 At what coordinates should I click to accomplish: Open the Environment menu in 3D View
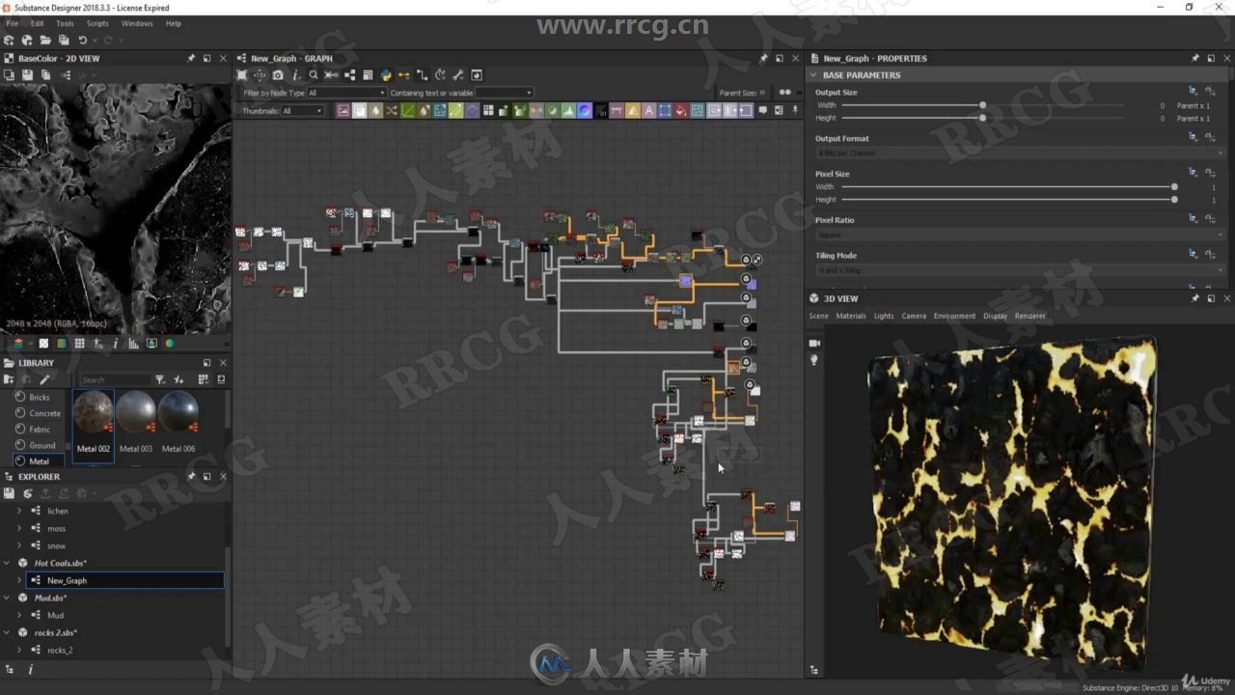click(954, 316)
